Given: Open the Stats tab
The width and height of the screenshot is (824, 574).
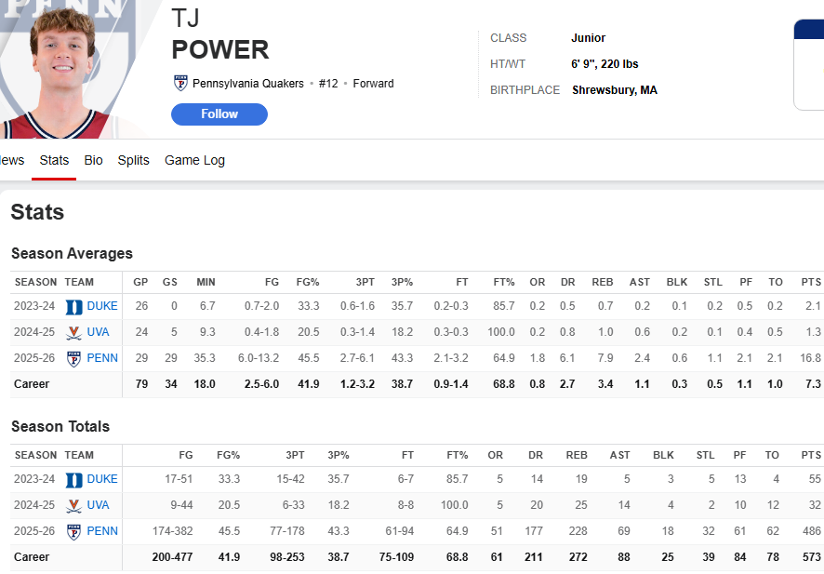Looking at the screenshot, I should click(x=54, y=160).
